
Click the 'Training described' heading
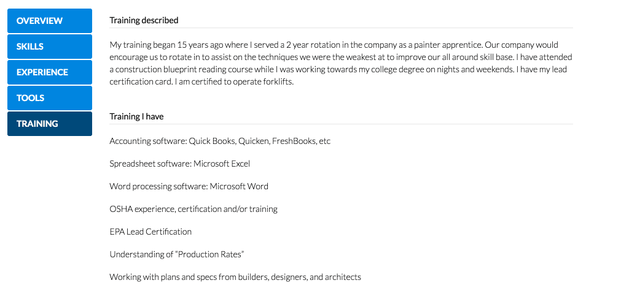point(144,20)
